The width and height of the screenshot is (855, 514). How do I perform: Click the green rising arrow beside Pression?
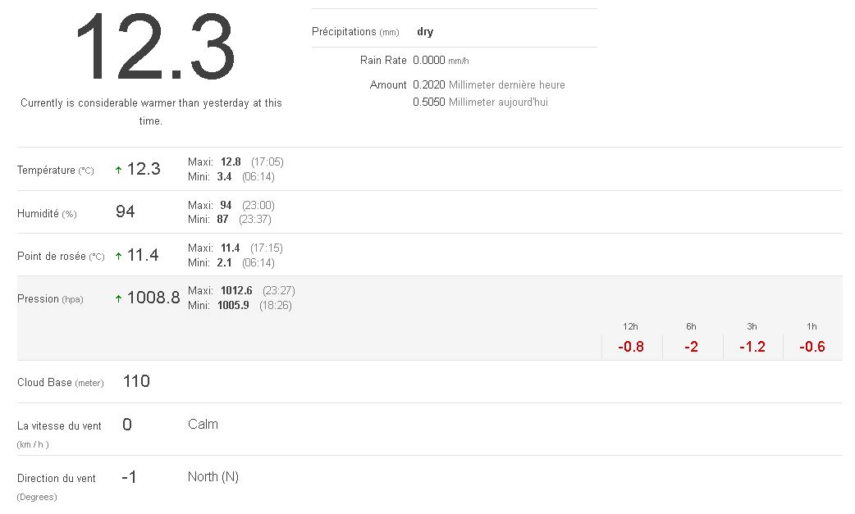(x=118, y=298)
